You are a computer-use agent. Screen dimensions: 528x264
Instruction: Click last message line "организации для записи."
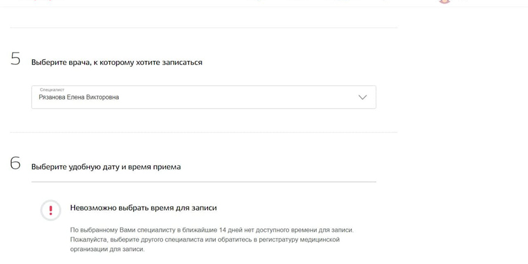[x=106, y=249]
